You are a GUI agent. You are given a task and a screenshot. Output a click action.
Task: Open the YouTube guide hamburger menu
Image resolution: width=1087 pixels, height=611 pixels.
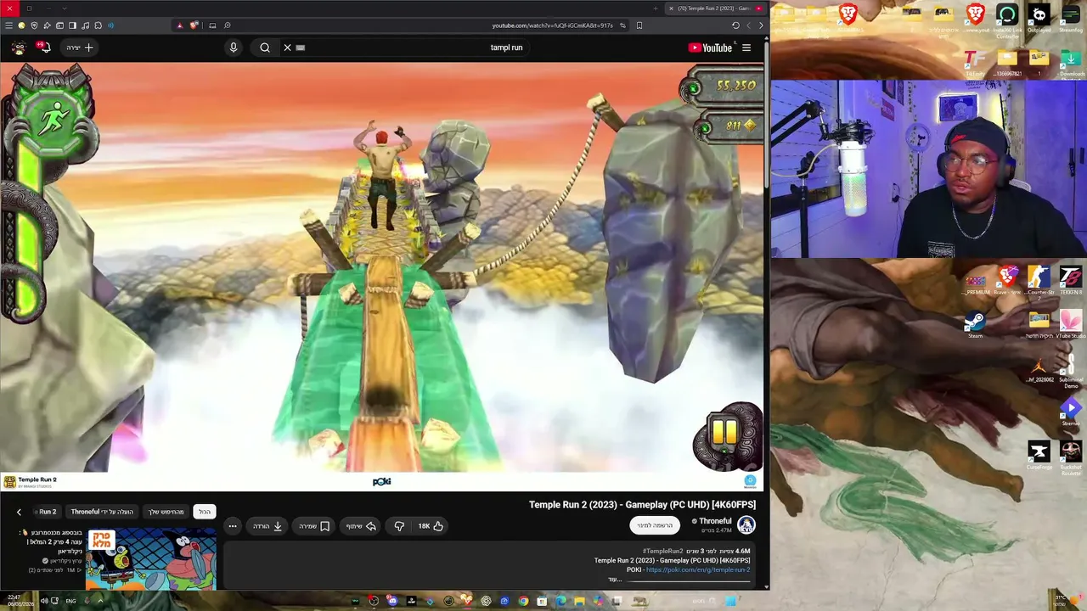pyautogui.click(x=746, y=48)
